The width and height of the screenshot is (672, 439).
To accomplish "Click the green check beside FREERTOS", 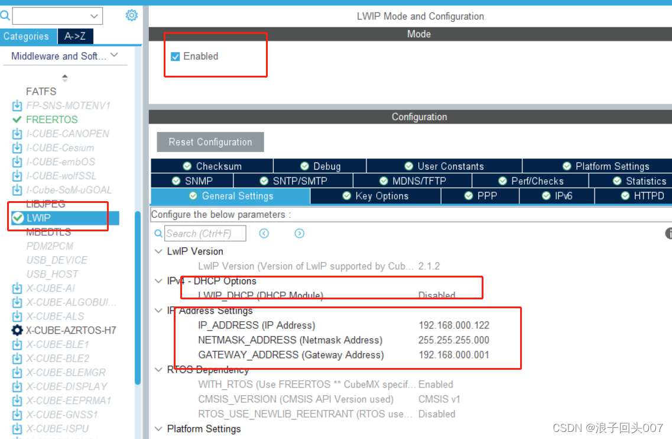I will click(x=16, y=119).
